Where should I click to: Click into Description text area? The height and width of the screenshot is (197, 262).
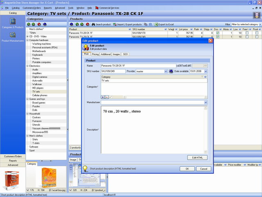[152, 130]
